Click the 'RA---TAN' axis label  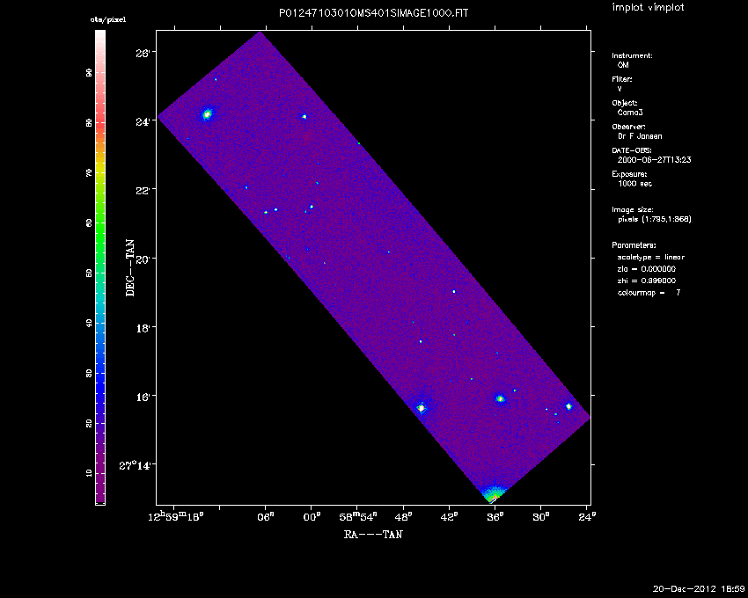[373, 534]
